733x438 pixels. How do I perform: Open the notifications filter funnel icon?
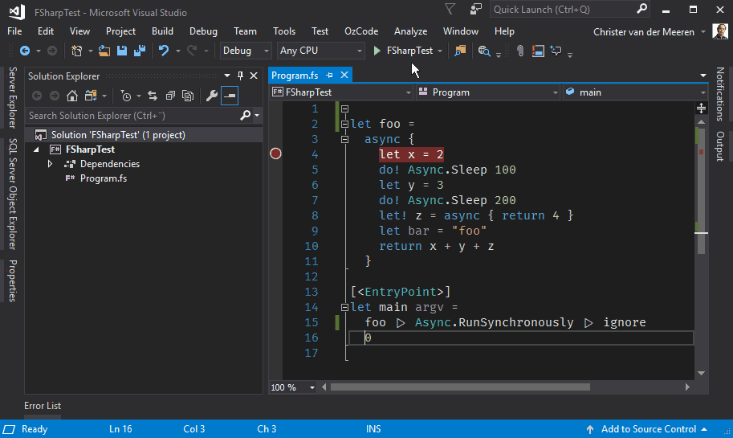click(450, 9)
